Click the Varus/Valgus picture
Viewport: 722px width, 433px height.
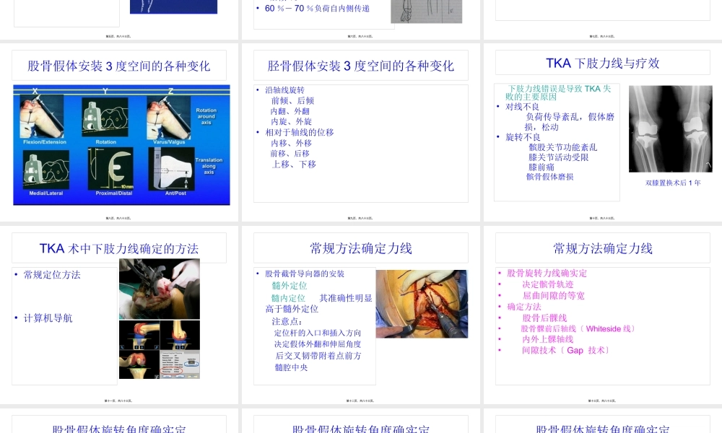coord(168,118)
